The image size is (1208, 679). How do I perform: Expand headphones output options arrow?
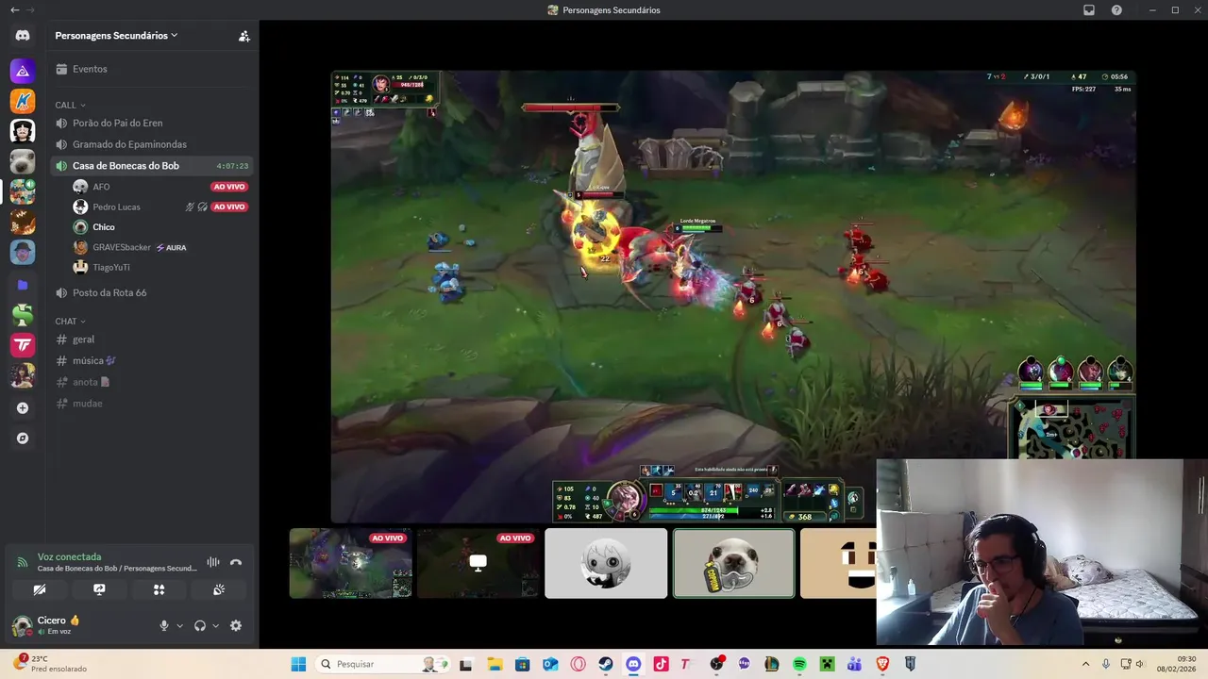215,625
